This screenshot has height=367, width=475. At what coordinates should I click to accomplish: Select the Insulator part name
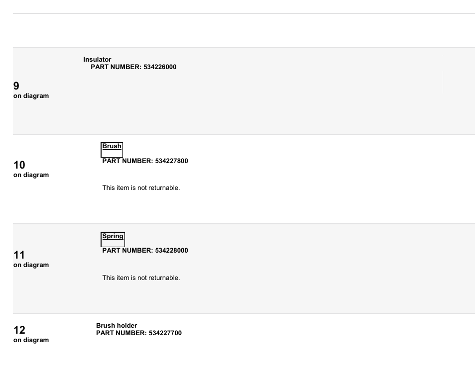[x=97, y=60]
